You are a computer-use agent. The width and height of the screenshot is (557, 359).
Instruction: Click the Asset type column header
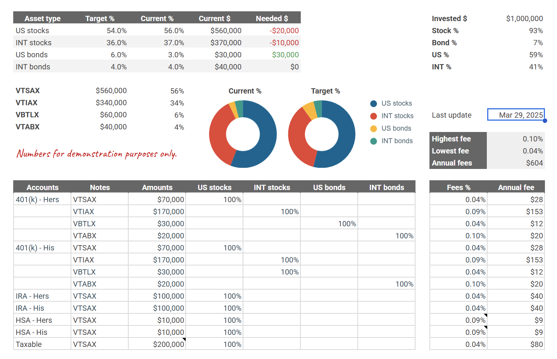click(x=42, y=18)
